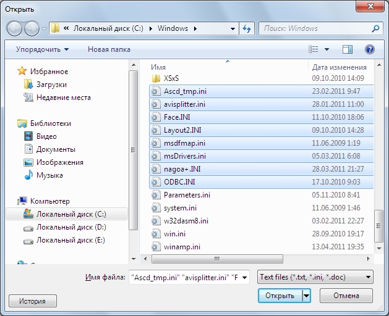Click the Parameters.ini file icon

(156, 195)
